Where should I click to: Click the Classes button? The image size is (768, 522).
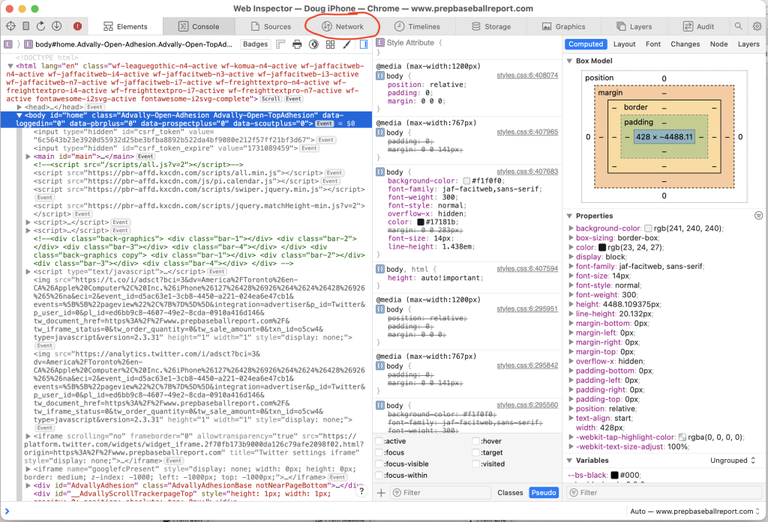click(x=510, y=493)
